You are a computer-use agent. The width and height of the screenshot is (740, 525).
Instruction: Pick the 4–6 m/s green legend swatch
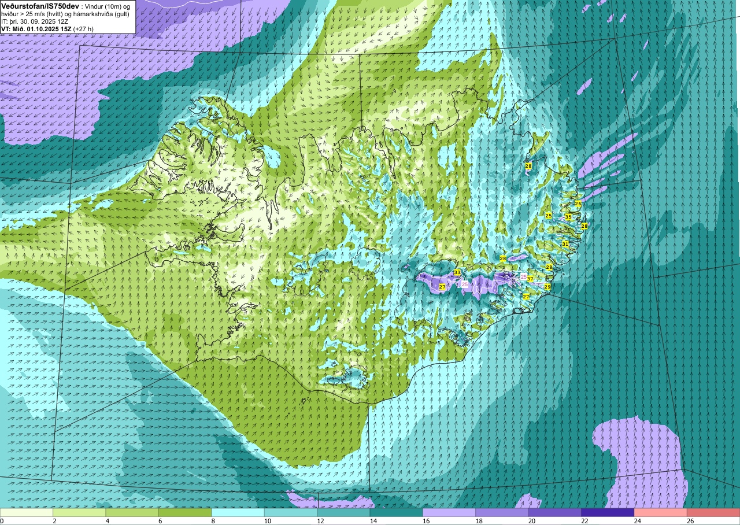132,512
